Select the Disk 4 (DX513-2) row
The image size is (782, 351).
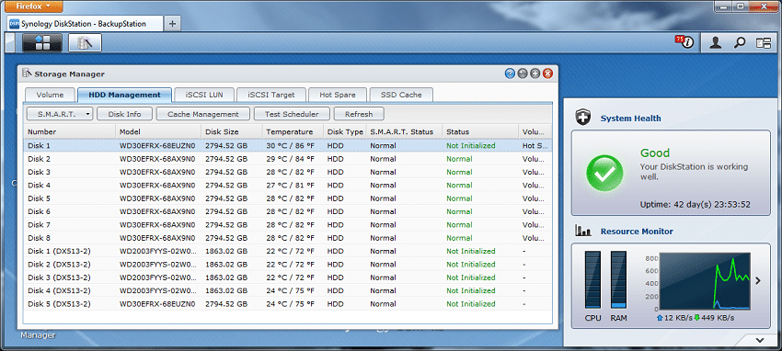coord(288,290)
